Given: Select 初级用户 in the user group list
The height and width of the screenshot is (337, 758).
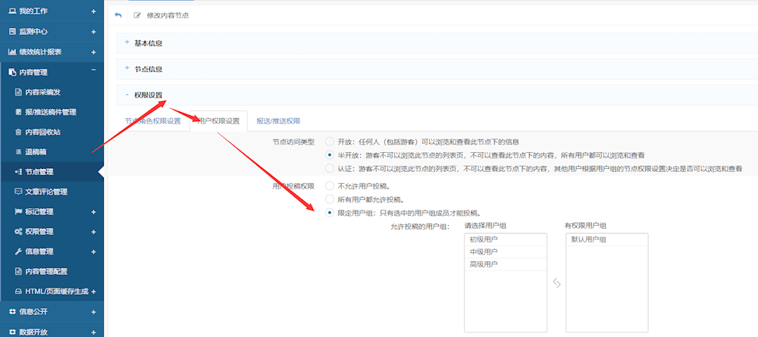Looking at the screenshot, I should (505, 239).
